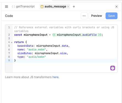
Task: Add a new tab with plus icon
Action: pyautogui.click(x=74, y=7)
